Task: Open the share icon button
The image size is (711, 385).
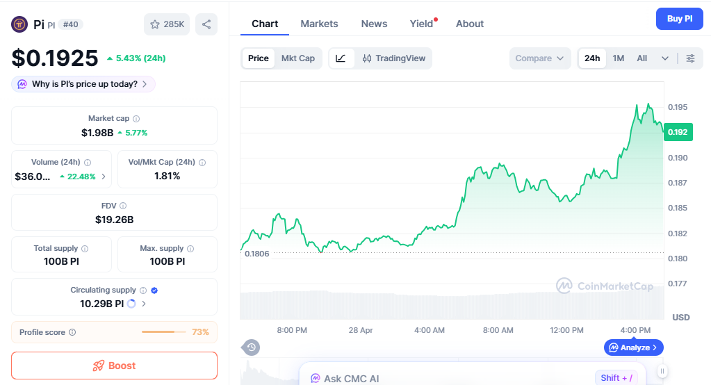Action: point(206,24)
